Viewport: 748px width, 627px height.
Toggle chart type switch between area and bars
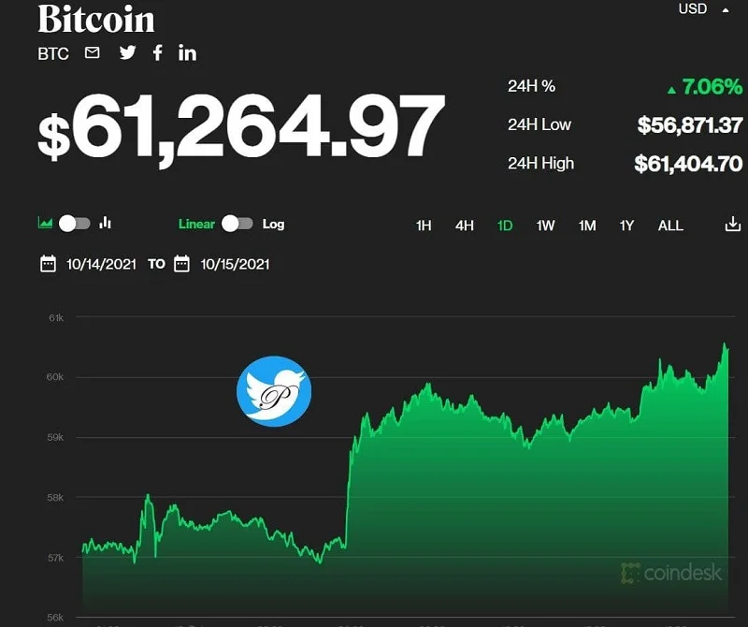75,224
